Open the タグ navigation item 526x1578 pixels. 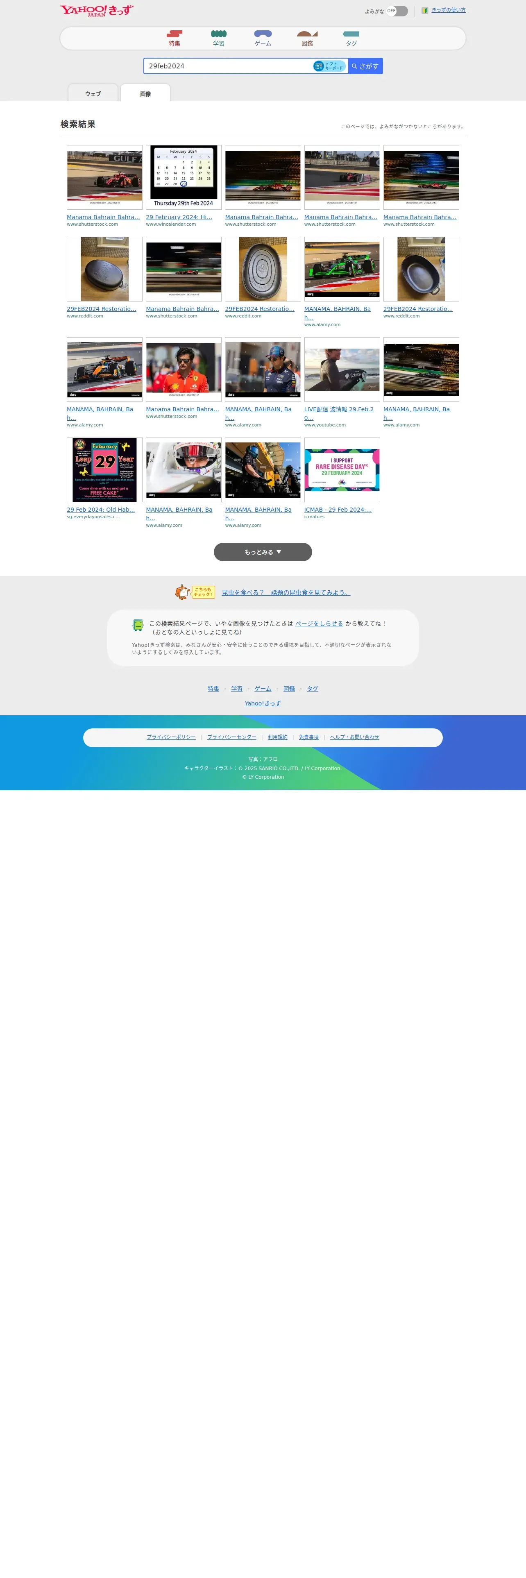[351, 39]
